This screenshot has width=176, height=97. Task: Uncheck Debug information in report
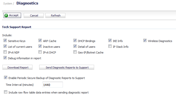pos(5,58)
